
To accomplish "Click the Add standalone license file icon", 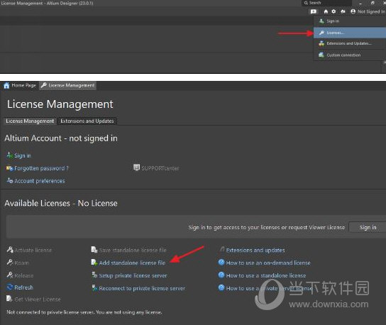I will coord(94,263).
